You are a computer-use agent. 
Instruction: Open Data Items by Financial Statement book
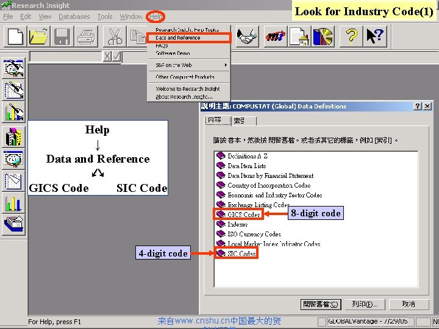(265, 175)
